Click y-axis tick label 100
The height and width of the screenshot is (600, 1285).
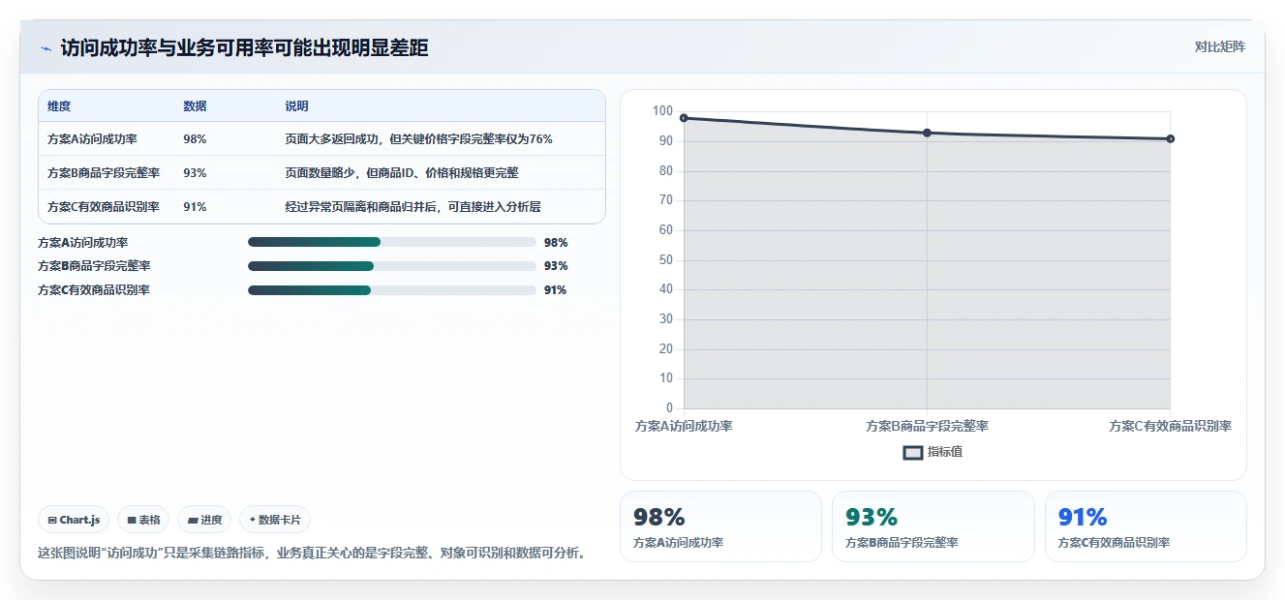click(x=662, y=111)
